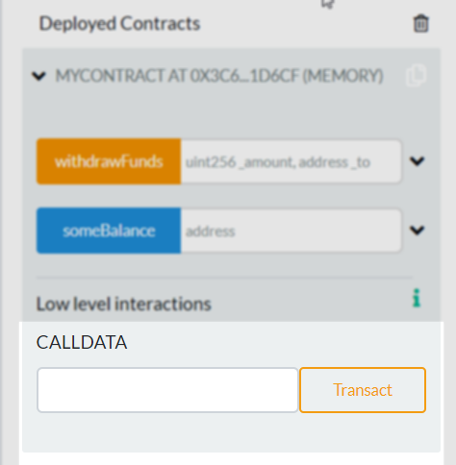Click the Low level interactions heading
Image resolution: width=456 pixels, height=465 pixels.
point(124,304)
